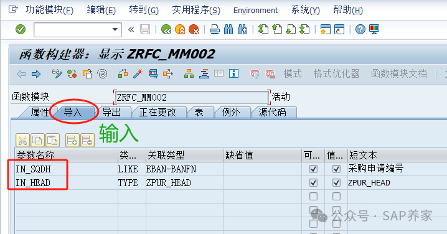Click the 函数模块文档 button
Image resolution: width=447 pixels, height=234 pixels.
[399, 74]
